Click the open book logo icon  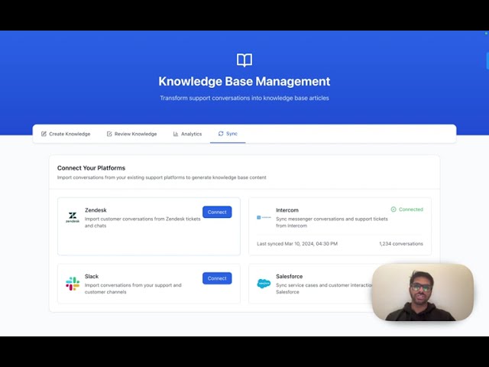pos(244,60)
